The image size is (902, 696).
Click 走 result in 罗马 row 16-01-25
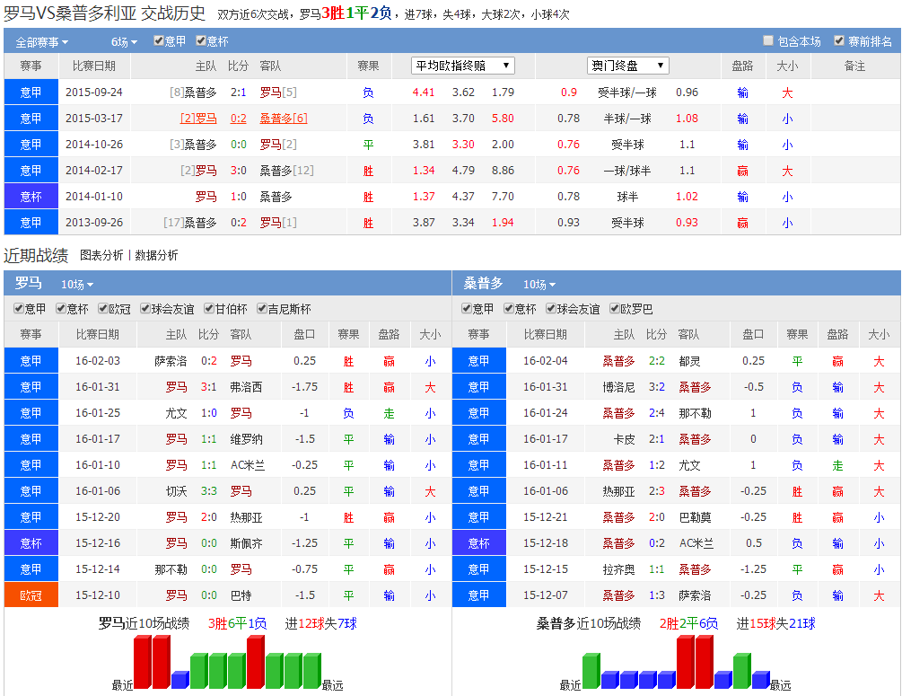389,413
